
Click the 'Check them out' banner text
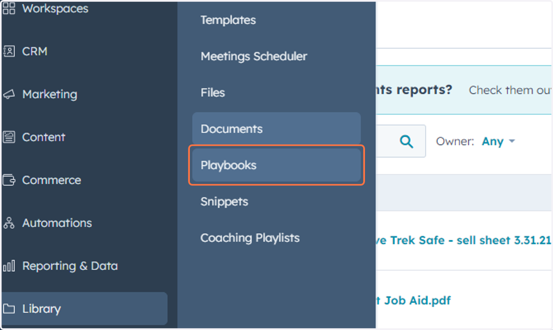[x=510, y=90]
